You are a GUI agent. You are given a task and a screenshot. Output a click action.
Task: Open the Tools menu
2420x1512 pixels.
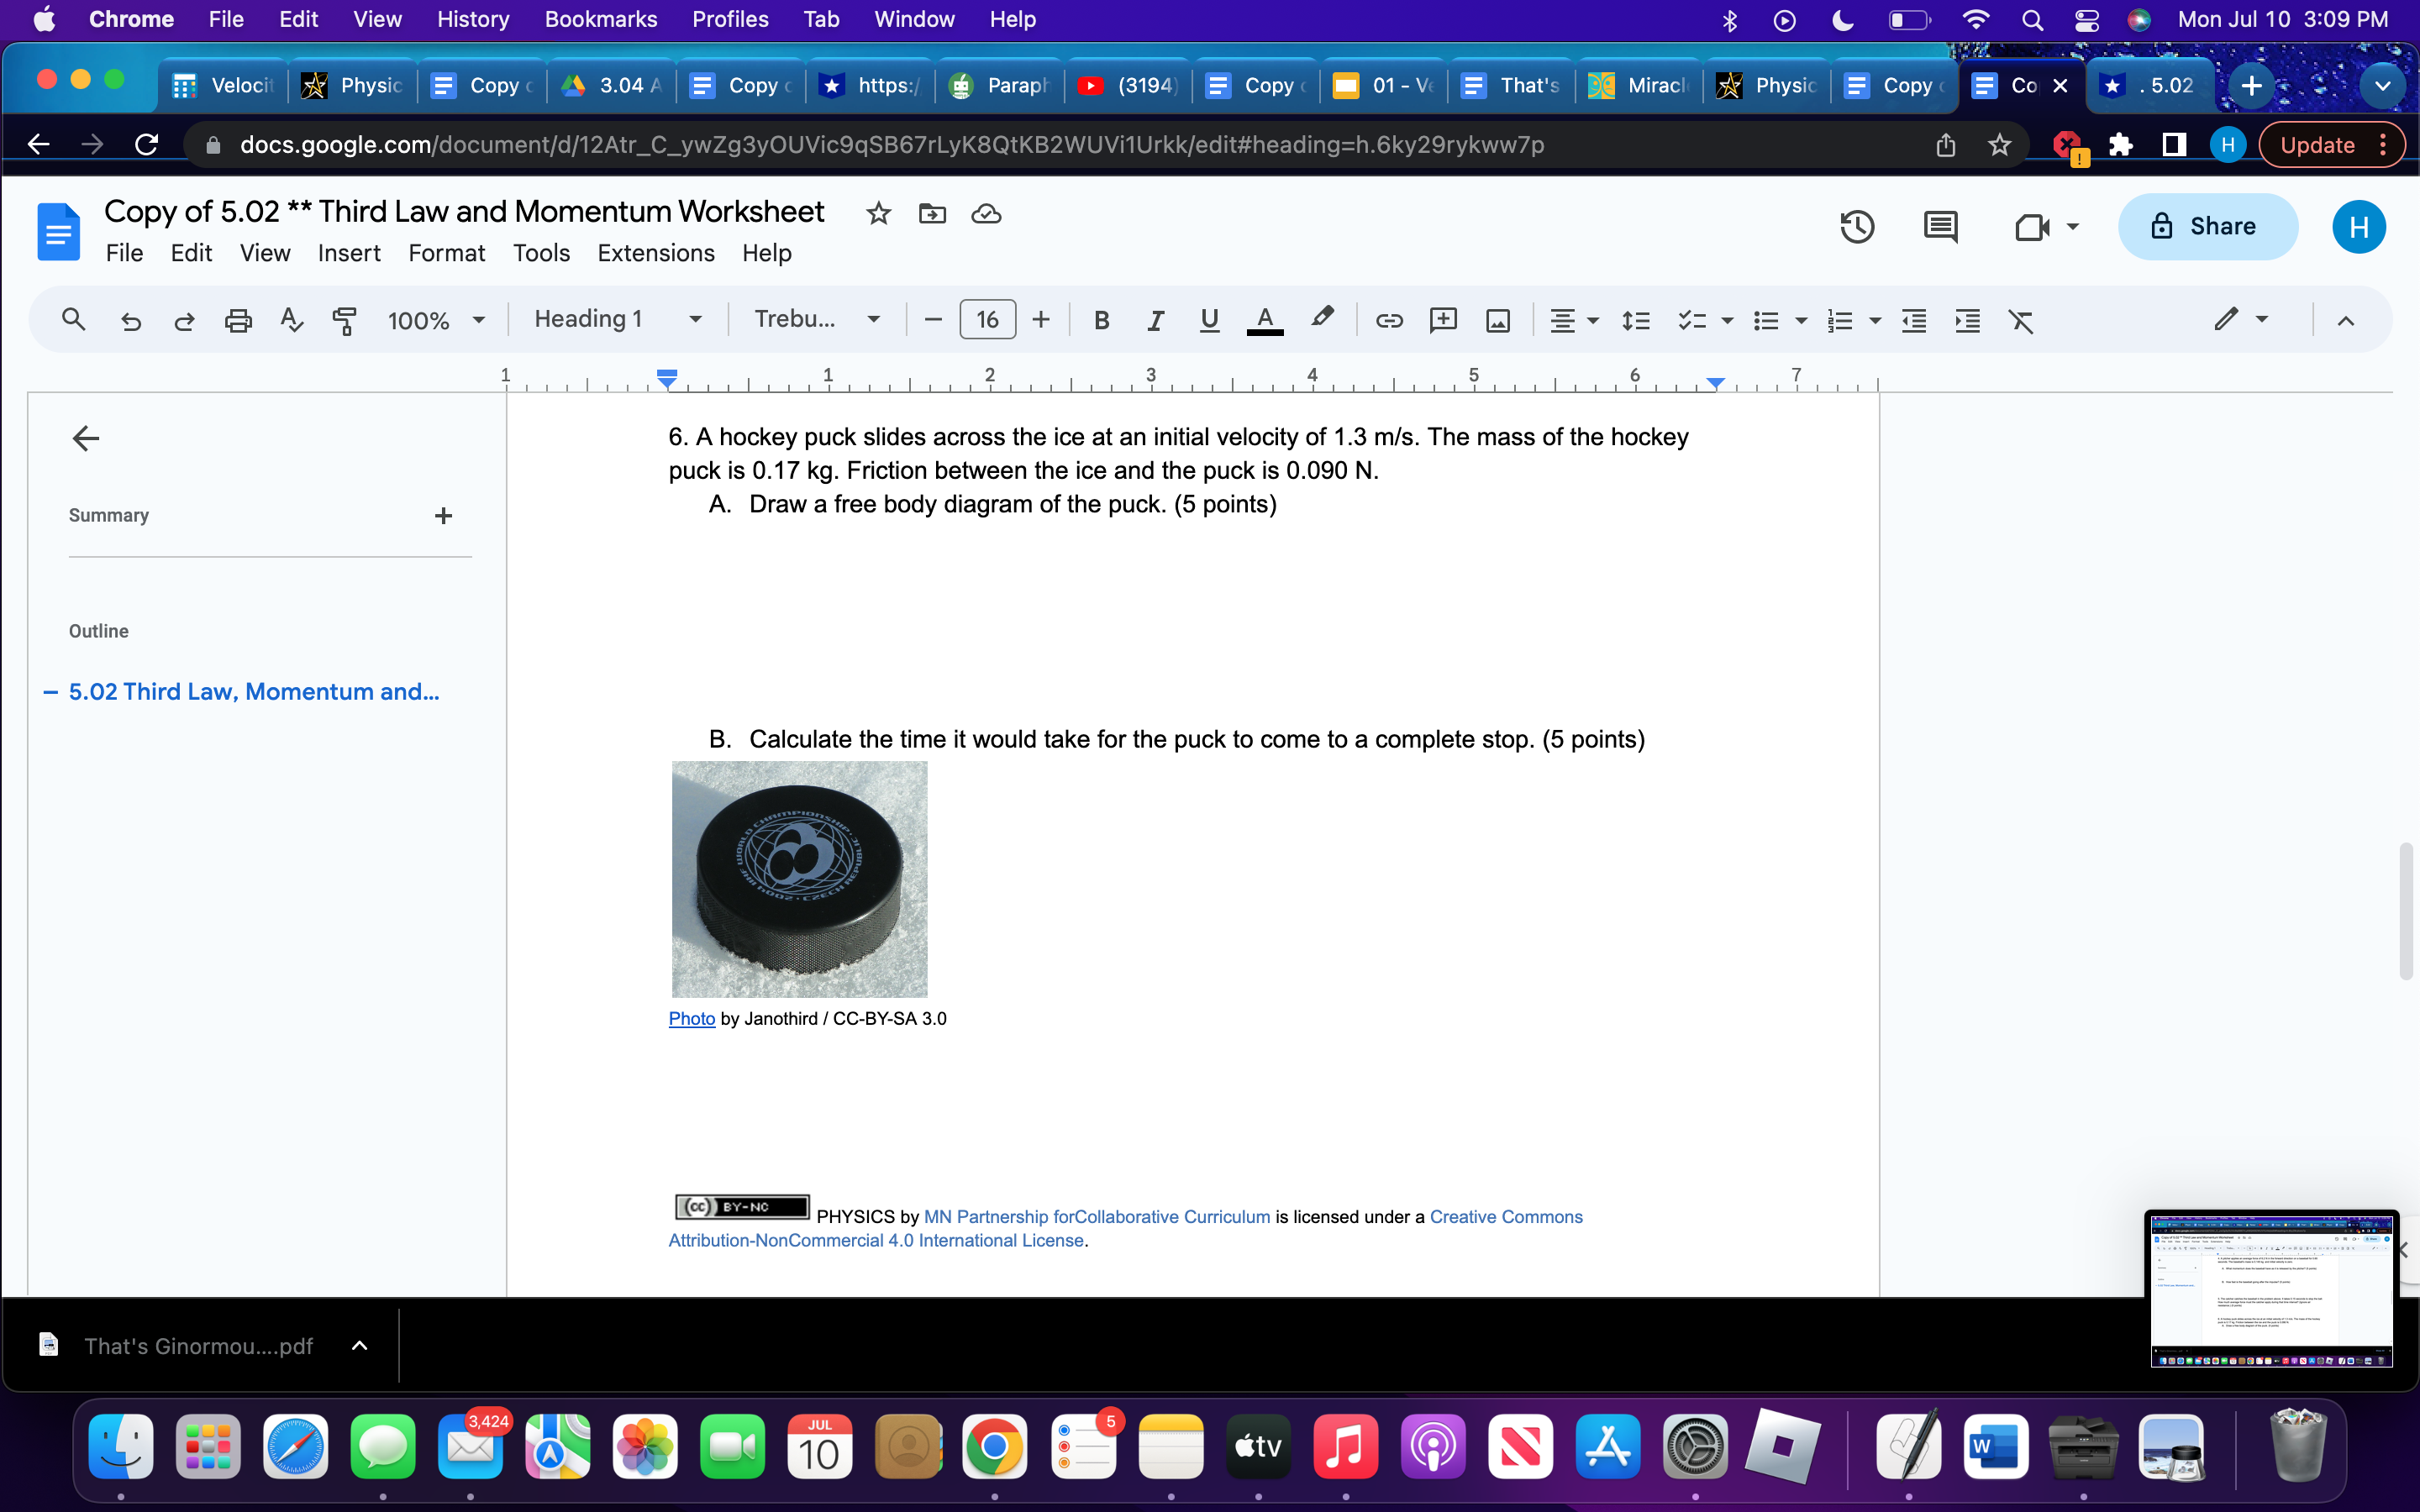pos(540,253)
